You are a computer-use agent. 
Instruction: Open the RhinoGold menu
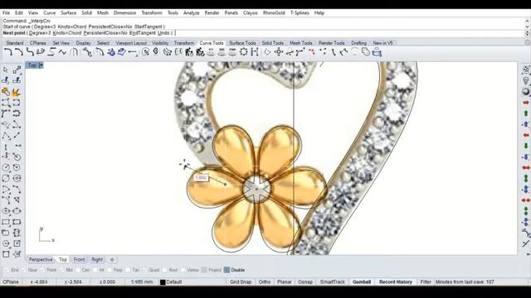(x=274, y=13)
